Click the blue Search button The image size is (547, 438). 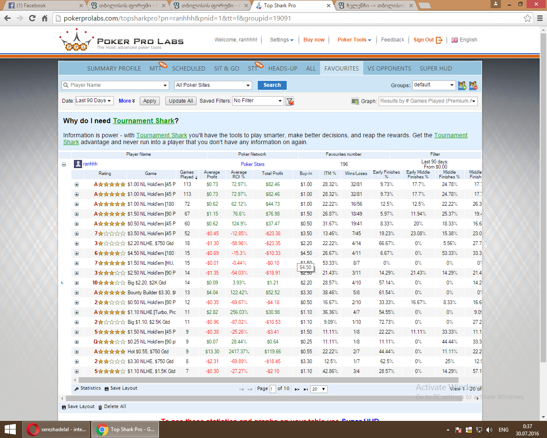click(x=272, y=85)
